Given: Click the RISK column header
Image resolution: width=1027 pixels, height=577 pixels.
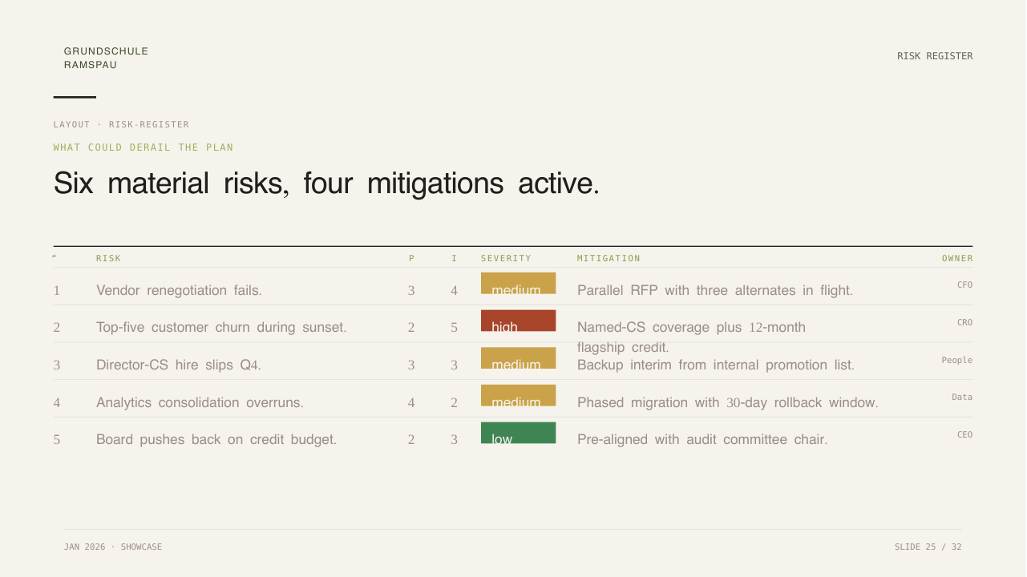Looking at the screenshot, I should 108,258.
